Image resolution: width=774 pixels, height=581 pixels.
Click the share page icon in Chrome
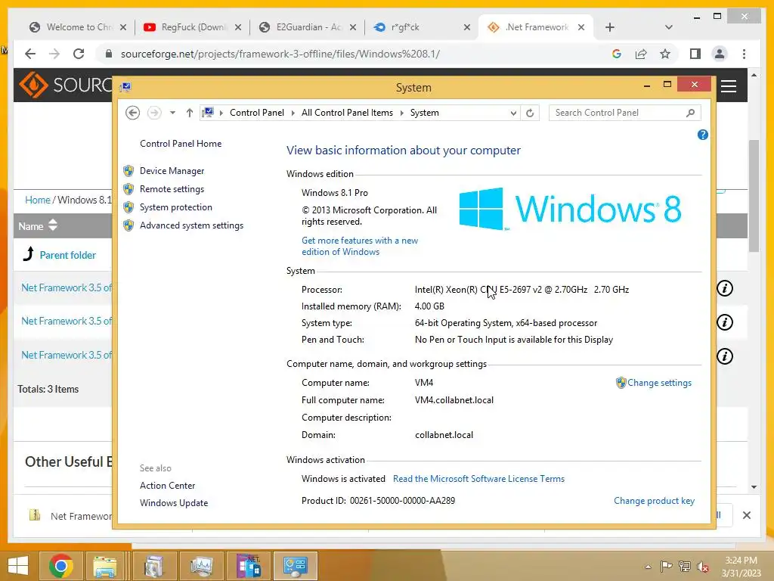pos(641,54)
